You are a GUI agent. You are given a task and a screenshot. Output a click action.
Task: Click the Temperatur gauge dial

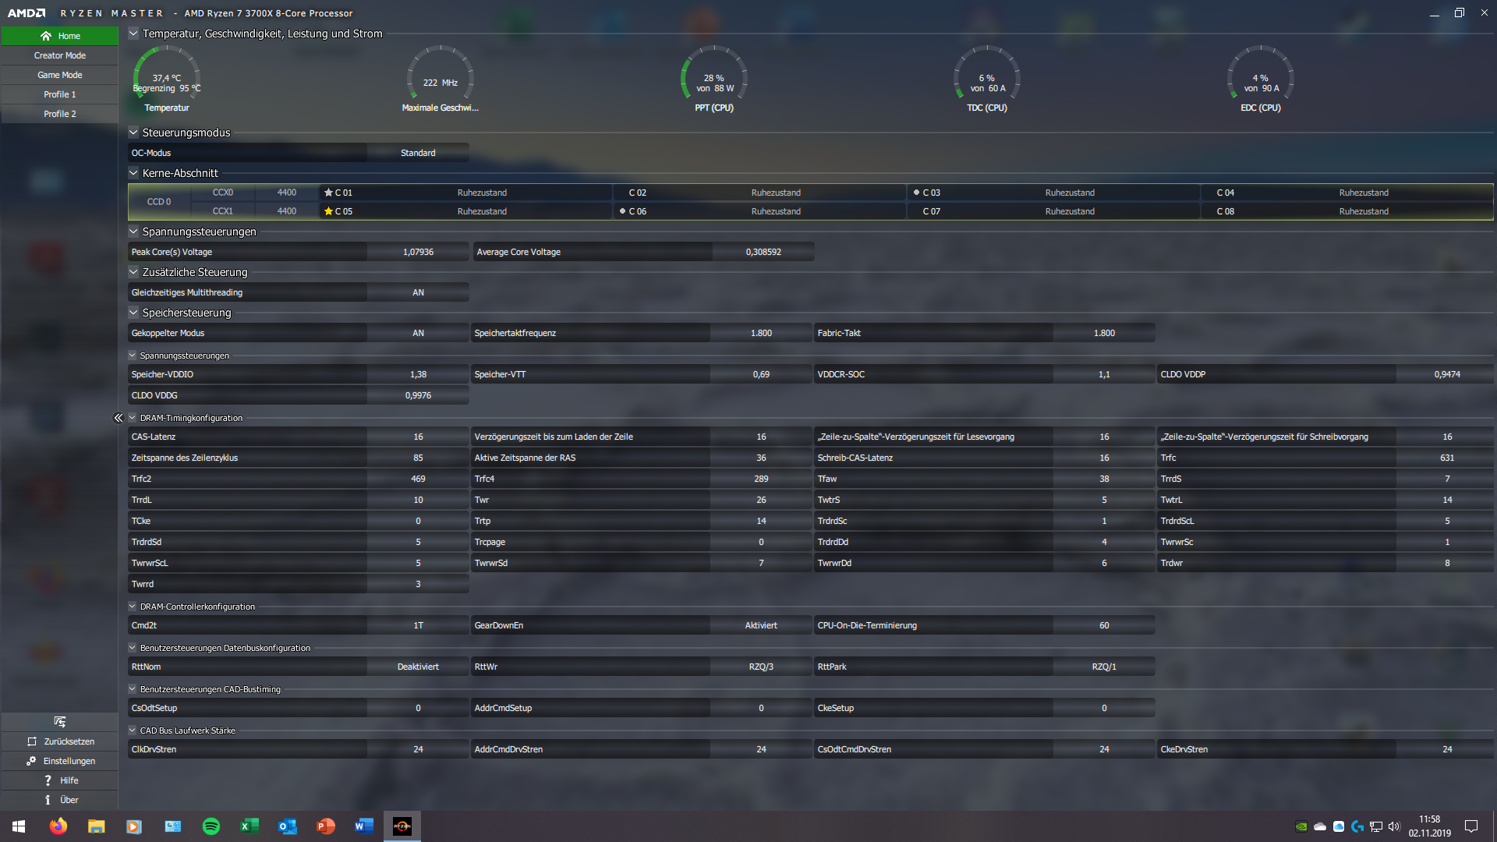[166, 76]
